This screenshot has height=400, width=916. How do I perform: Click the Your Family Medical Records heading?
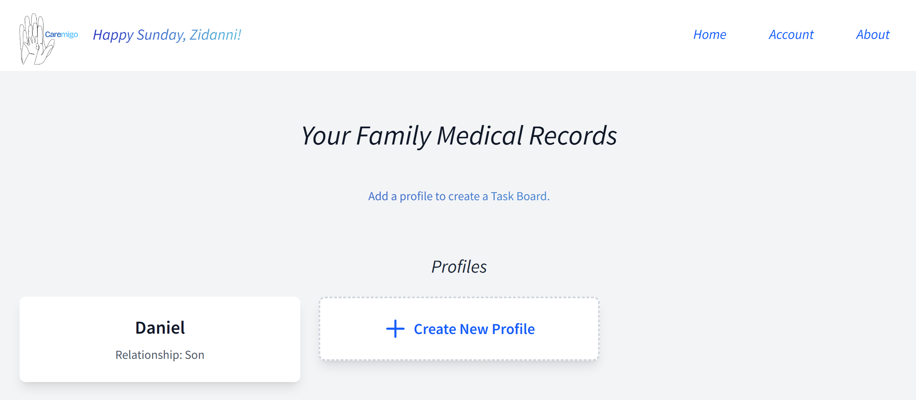tap(459, 136)
